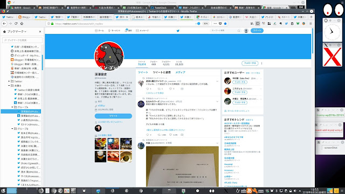Open account avatar menu in Twitter nav
The height and width of the screenshot is (194, 345).
pyautogui.click(x=246, y=31)
